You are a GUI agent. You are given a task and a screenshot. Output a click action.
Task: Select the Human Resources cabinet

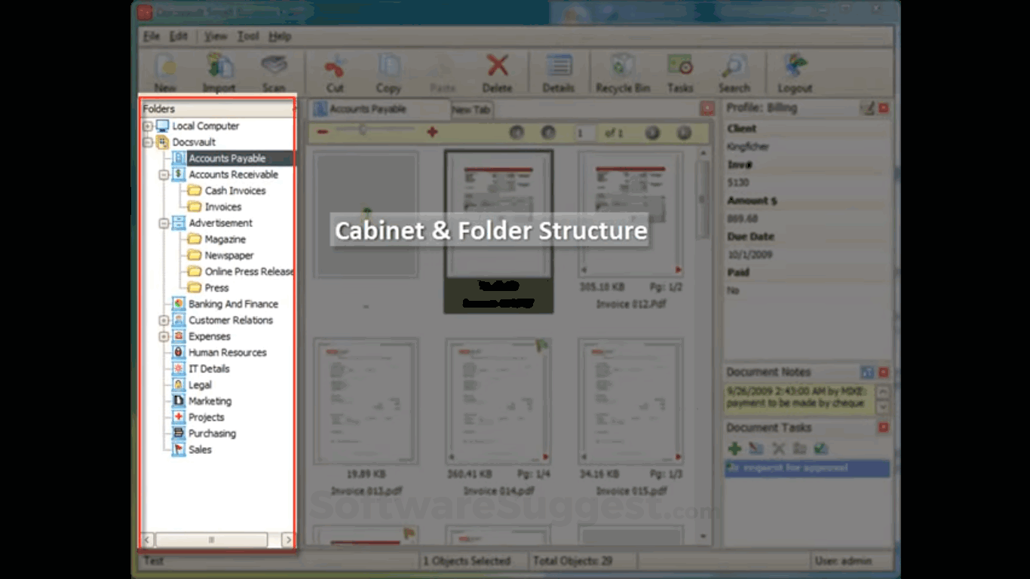click(x=227, y=353)
